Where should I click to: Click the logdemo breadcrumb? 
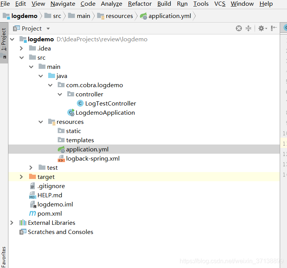(20, 16)
